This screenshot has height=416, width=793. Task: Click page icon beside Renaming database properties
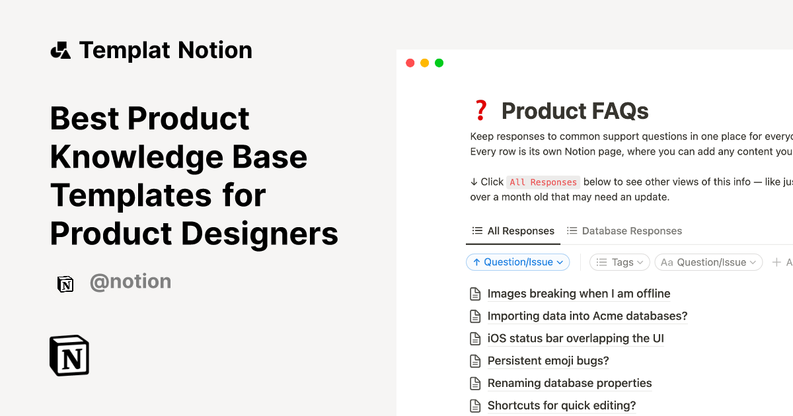point(474,384)
